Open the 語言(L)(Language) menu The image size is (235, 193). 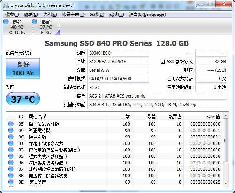point(147,14)
